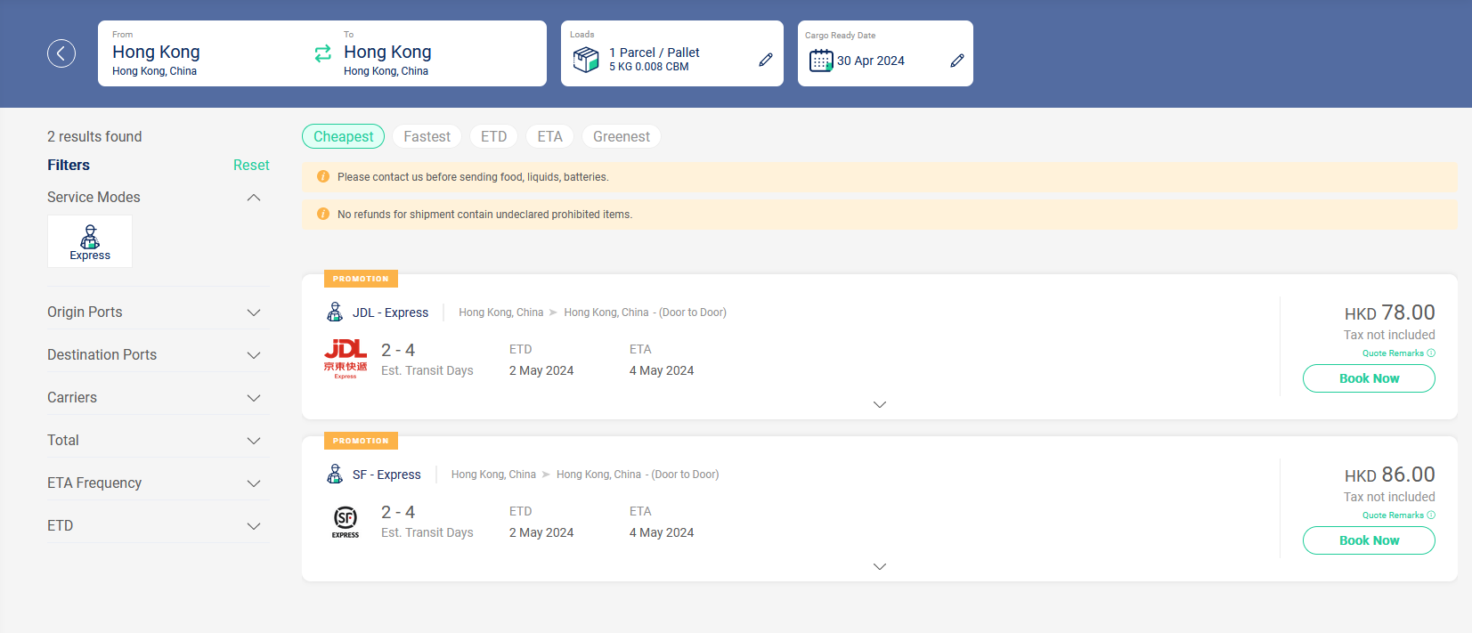The height and width of the screenshot is (633, 1472).
Task: Click the SF quote ETD 2 May 2024
Action: [541, 532]
